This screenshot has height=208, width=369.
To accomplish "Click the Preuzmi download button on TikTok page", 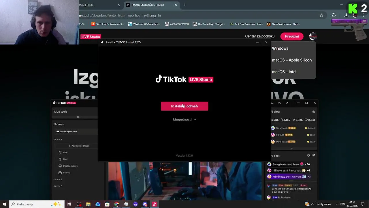I will 292,36.
